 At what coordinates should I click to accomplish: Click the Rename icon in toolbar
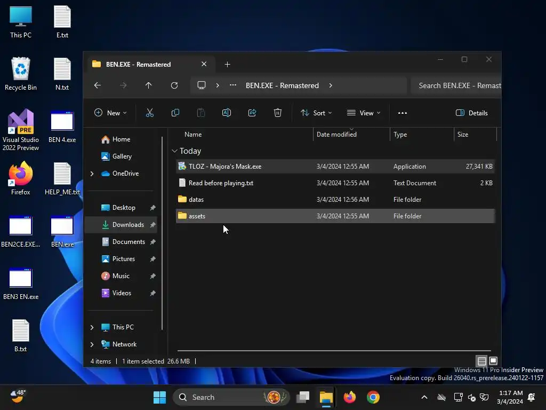click(x=226, y=113)
